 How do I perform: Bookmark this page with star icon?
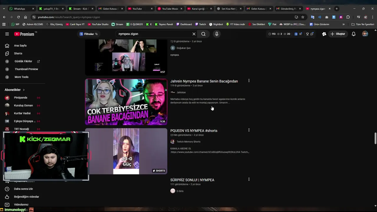point(303,17)
